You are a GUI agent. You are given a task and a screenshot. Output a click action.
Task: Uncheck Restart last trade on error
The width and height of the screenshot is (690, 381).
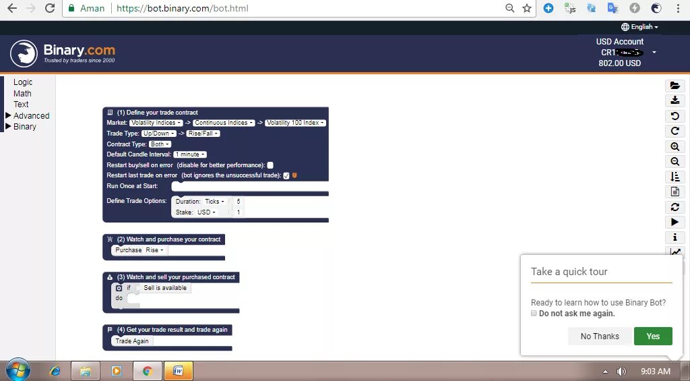pyautogui.click(x=286, y=176)
